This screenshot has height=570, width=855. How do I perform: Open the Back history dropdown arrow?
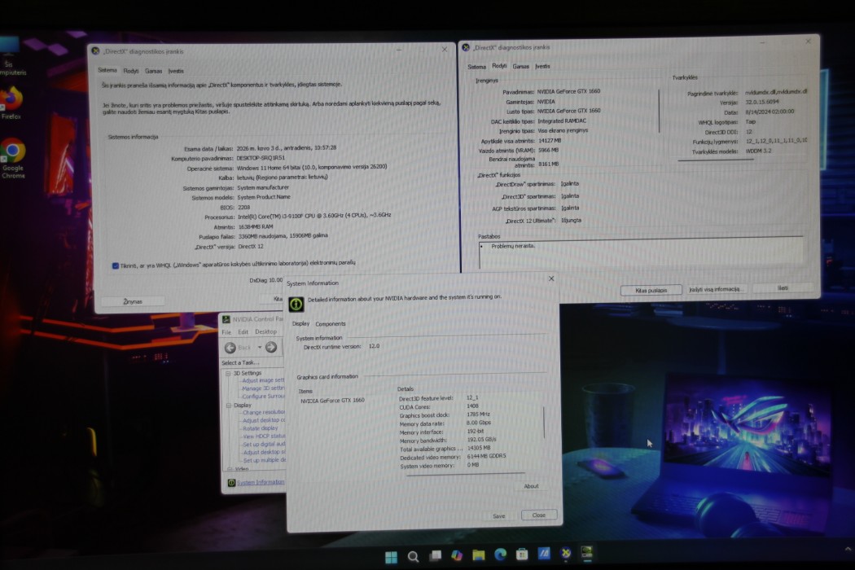[x=260, y=348]
